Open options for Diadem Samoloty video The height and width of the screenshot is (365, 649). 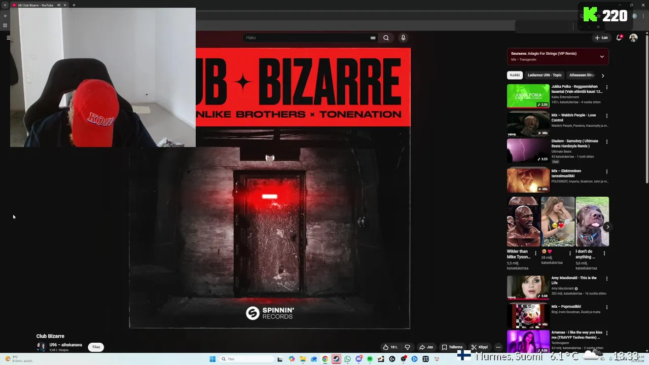coord(606,141)
